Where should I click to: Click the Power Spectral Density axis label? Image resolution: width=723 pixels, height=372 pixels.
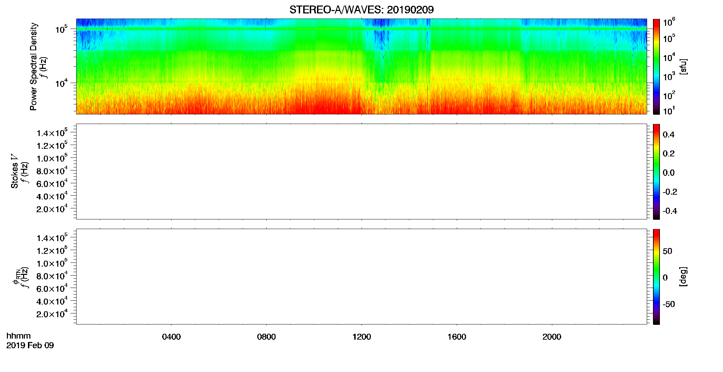33,66
